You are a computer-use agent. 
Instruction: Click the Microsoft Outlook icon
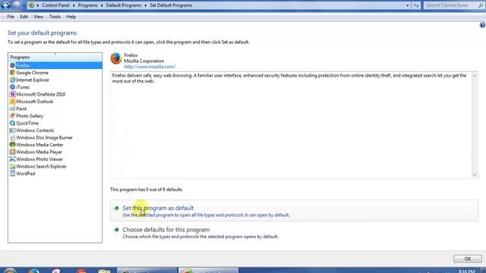click(12, 102)
